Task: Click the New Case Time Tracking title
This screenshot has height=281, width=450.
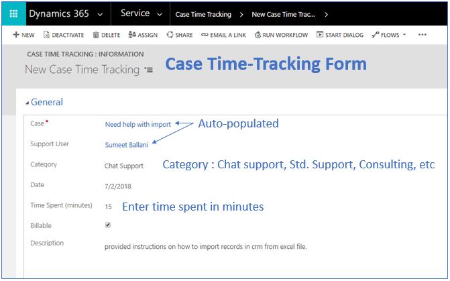Action: [x=82, y=70]
